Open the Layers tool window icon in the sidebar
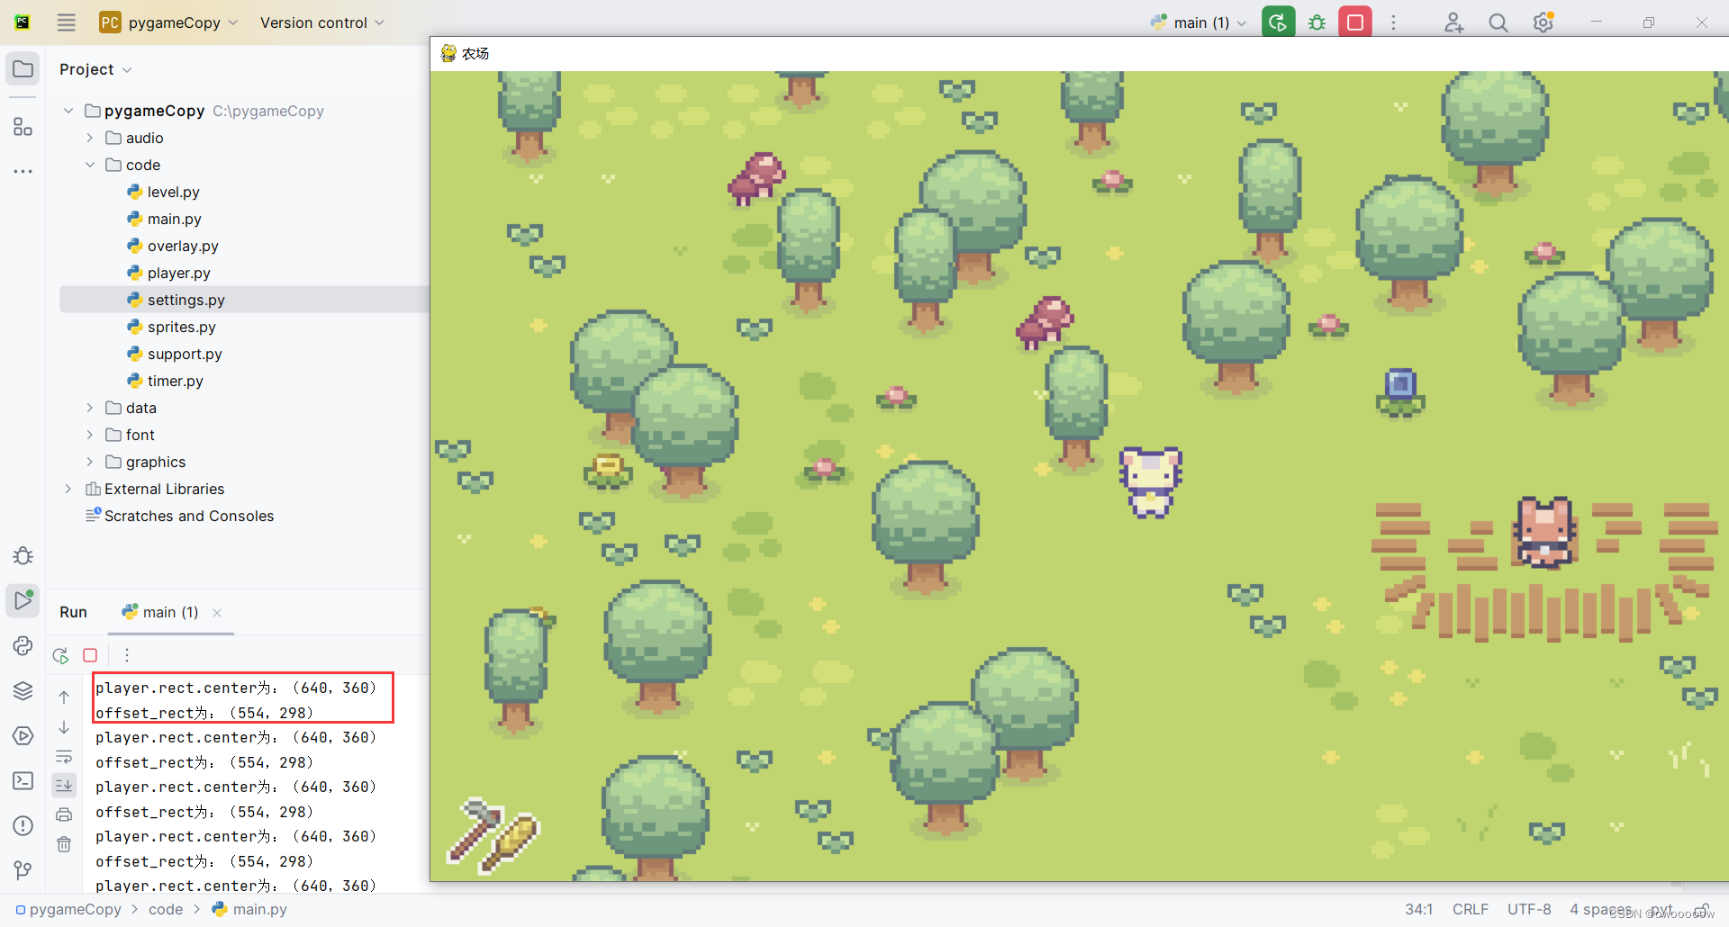 (x=23, y=690)
